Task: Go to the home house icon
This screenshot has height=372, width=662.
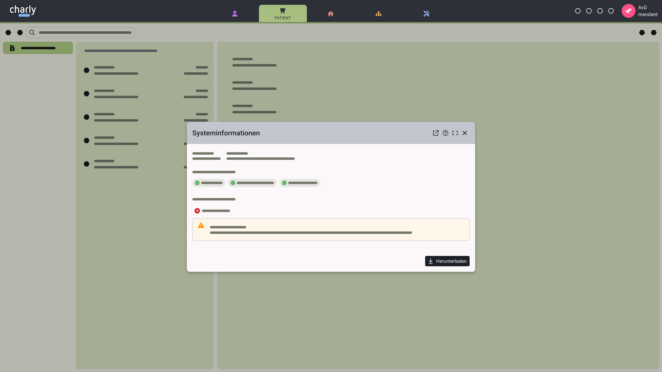Action: click(331, 14)
